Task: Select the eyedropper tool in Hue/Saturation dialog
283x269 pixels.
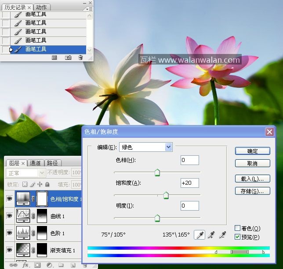Action: point(200,236)
